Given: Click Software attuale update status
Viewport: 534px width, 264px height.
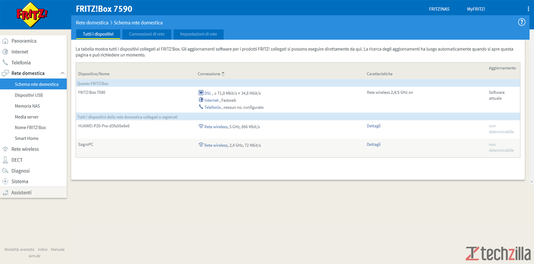Looking at the screenshot, I should 497,95.
